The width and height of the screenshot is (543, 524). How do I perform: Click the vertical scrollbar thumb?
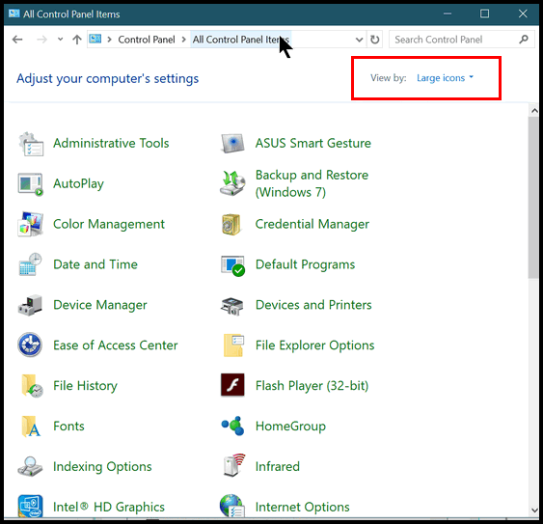pos(533,198)
